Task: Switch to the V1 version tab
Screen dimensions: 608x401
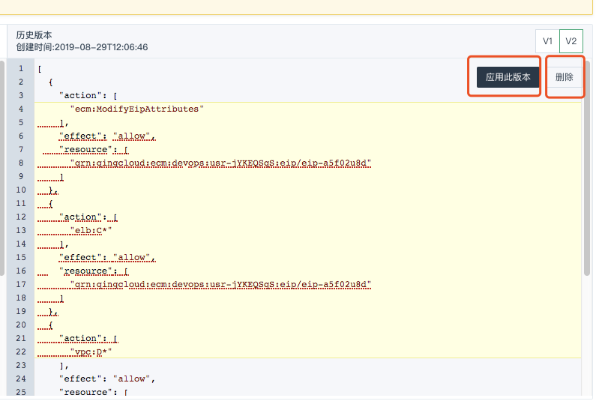Action: coord(547,40)
